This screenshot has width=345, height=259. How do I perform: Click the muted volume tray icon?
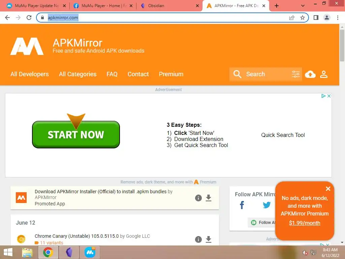tap(305, 253)
